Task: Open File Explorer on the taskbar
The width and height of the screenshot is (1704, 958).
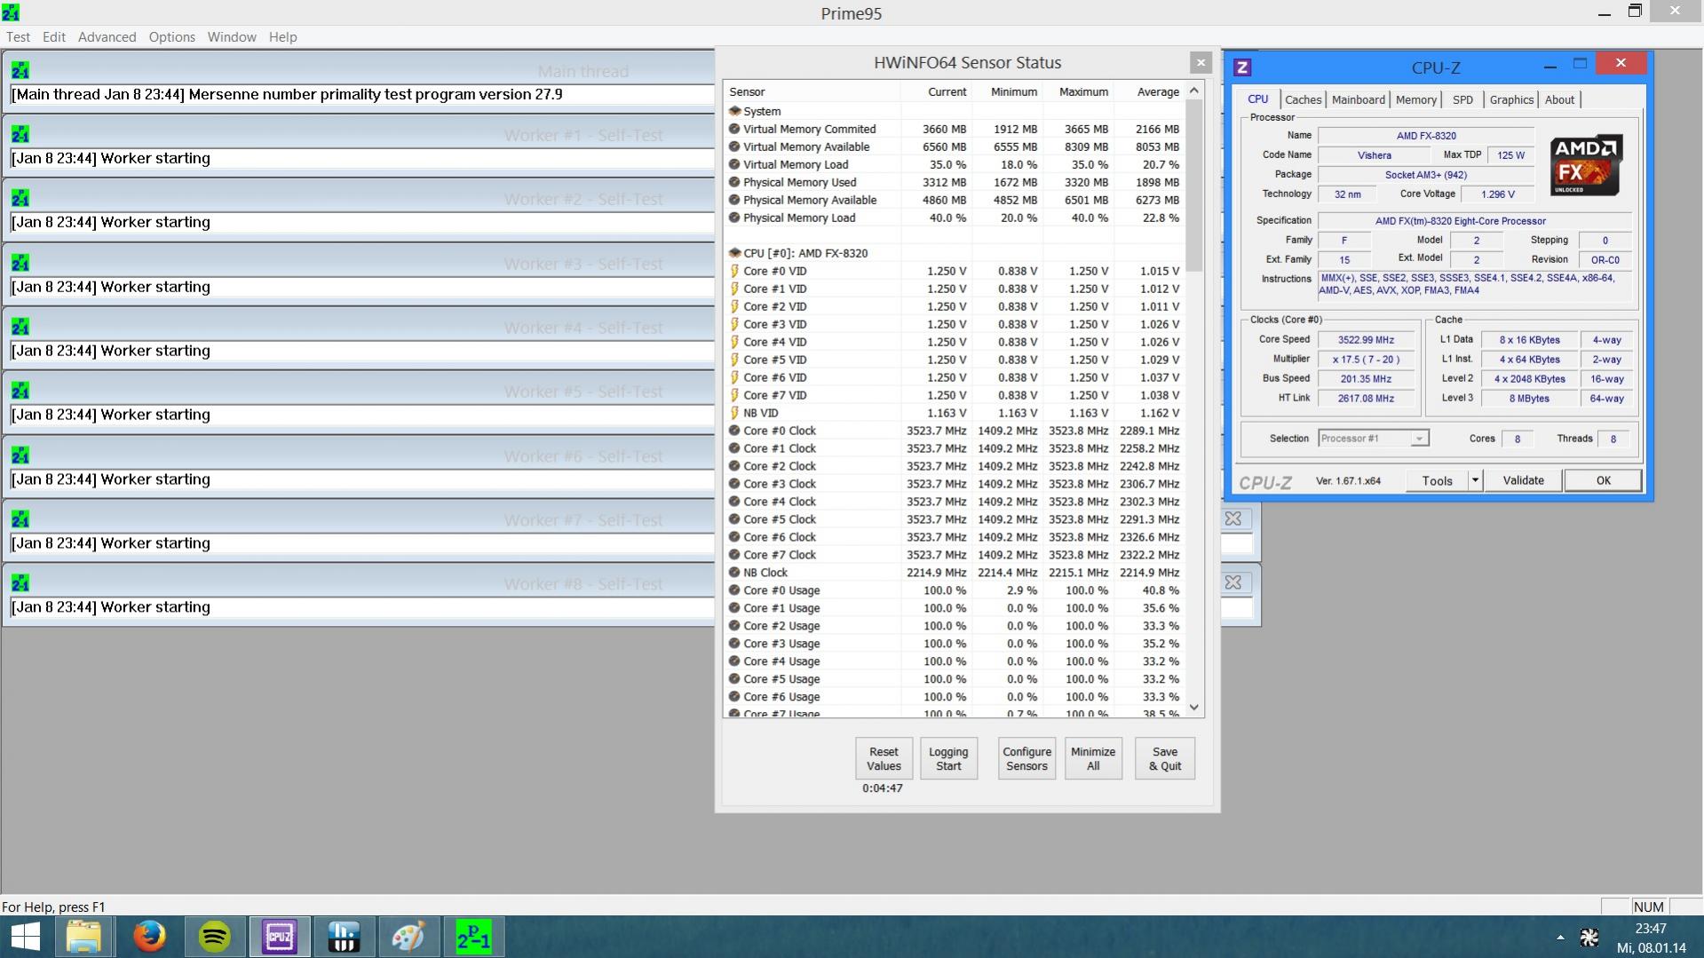Action: coord(84,937)
